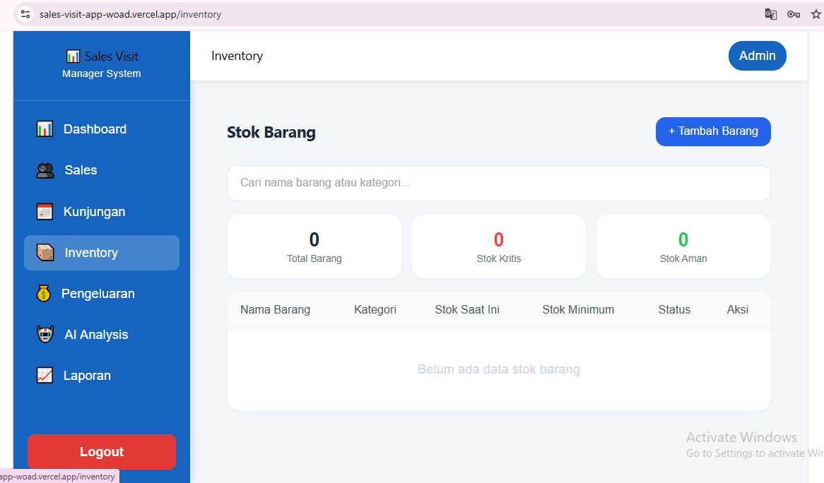Image resolution: width=824 pixels, height=483 pixels.
Task: Click the Pengeluaran money bag icon
Action: point(44,294)
